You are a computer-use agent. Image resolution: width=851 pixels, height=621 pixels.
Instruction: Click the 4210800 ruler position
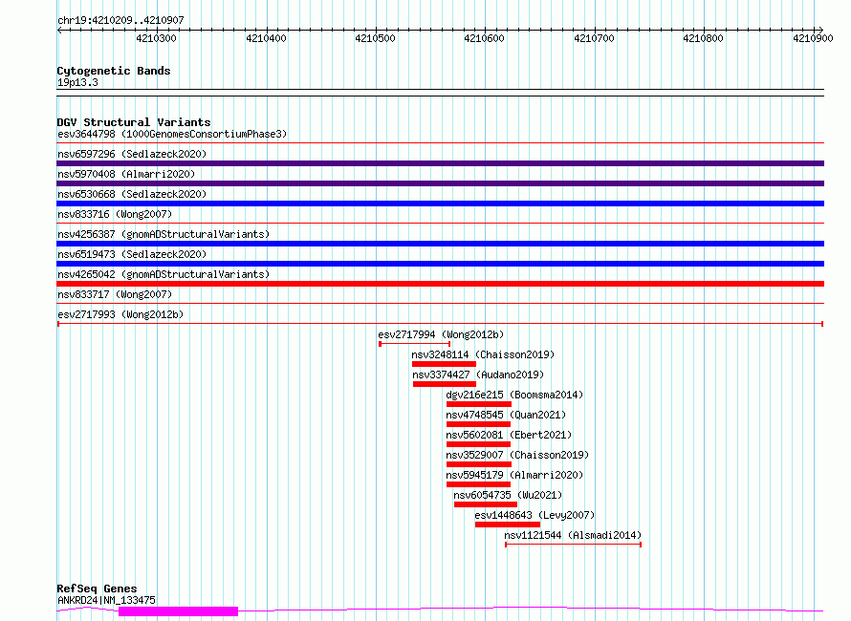point(703,38)
